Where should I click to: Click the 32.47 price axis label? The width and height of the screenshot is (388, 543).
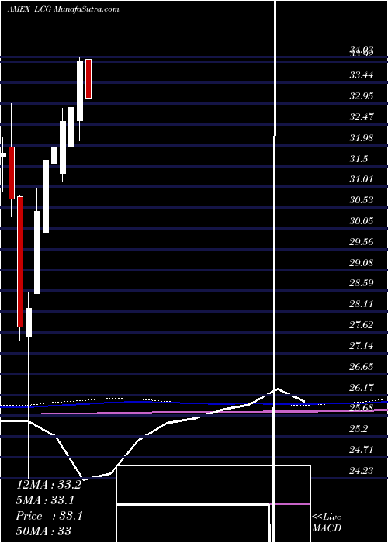[362, 116]
